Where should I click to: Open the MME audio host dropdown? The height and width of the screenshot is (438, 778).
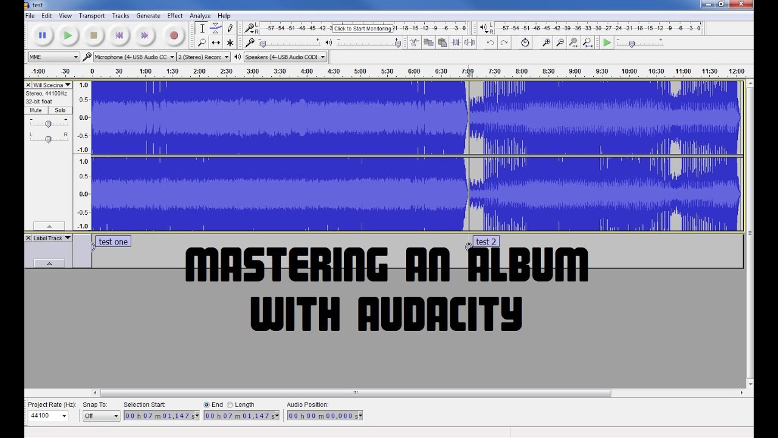click(x=53, y=57)
